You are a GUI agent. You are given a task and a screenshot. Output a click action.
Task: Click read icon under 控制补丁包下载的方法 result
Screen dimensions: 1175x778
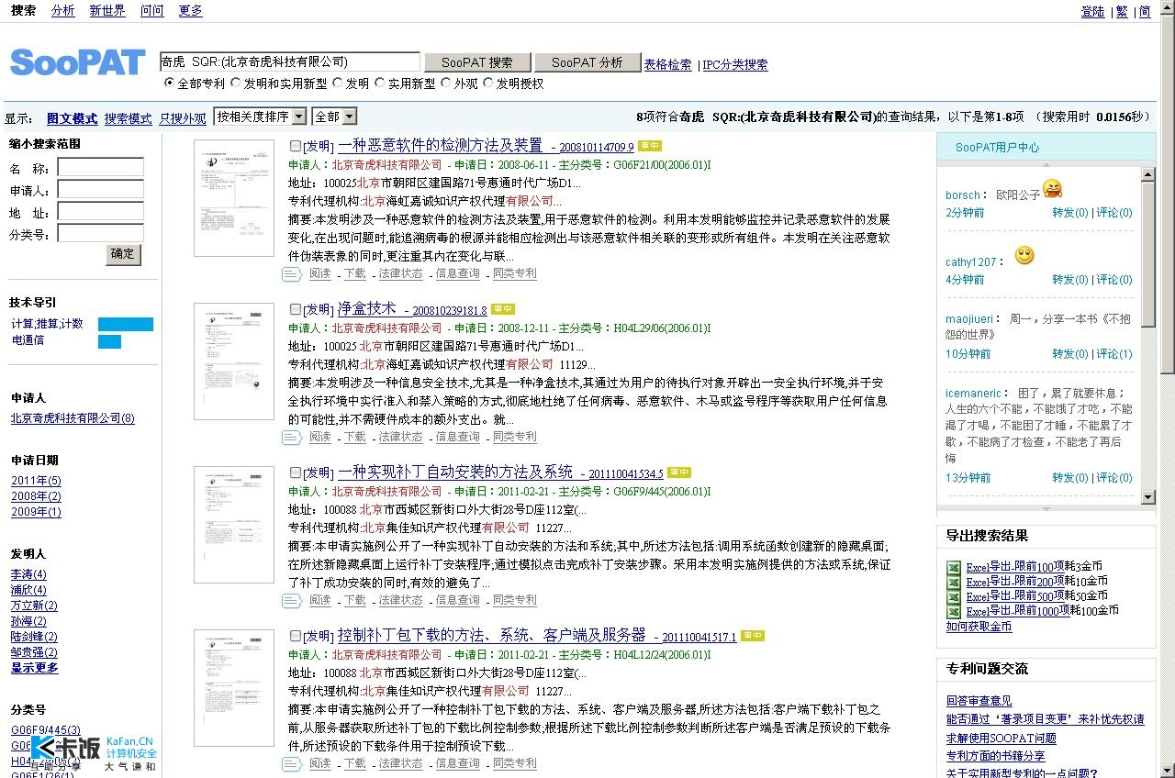292,764
